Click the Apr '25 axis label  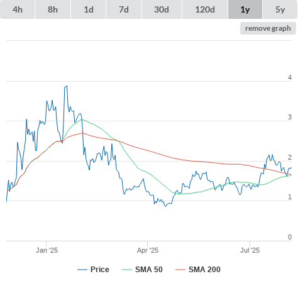click(148, 250)
